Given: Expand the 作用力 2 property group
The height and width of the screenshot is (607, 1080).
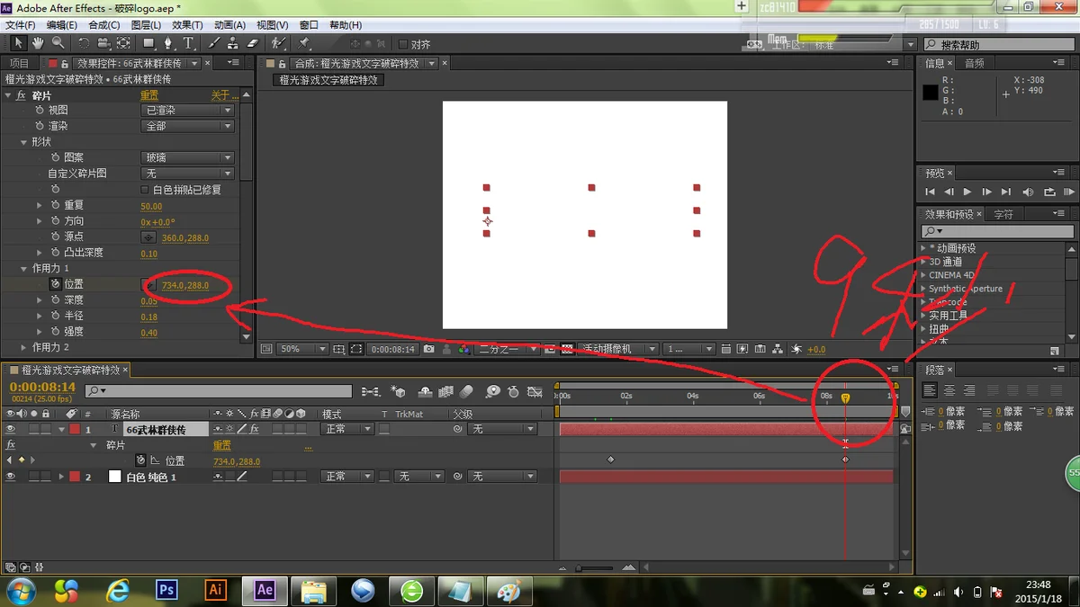Looking at the screenshot, I should pos(24,347).
